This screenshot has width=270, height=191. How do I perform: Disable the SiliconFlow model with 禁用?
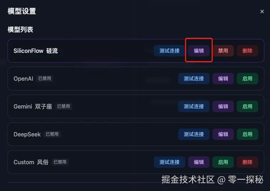(223, 51)
